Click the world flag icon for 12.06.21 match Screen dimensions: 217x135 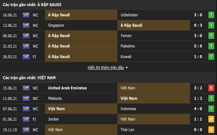pyautogui.click(x=26, y=25)
